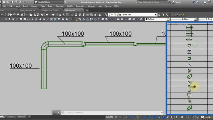
Task: Close the command line with X
Action: (55, 113)
